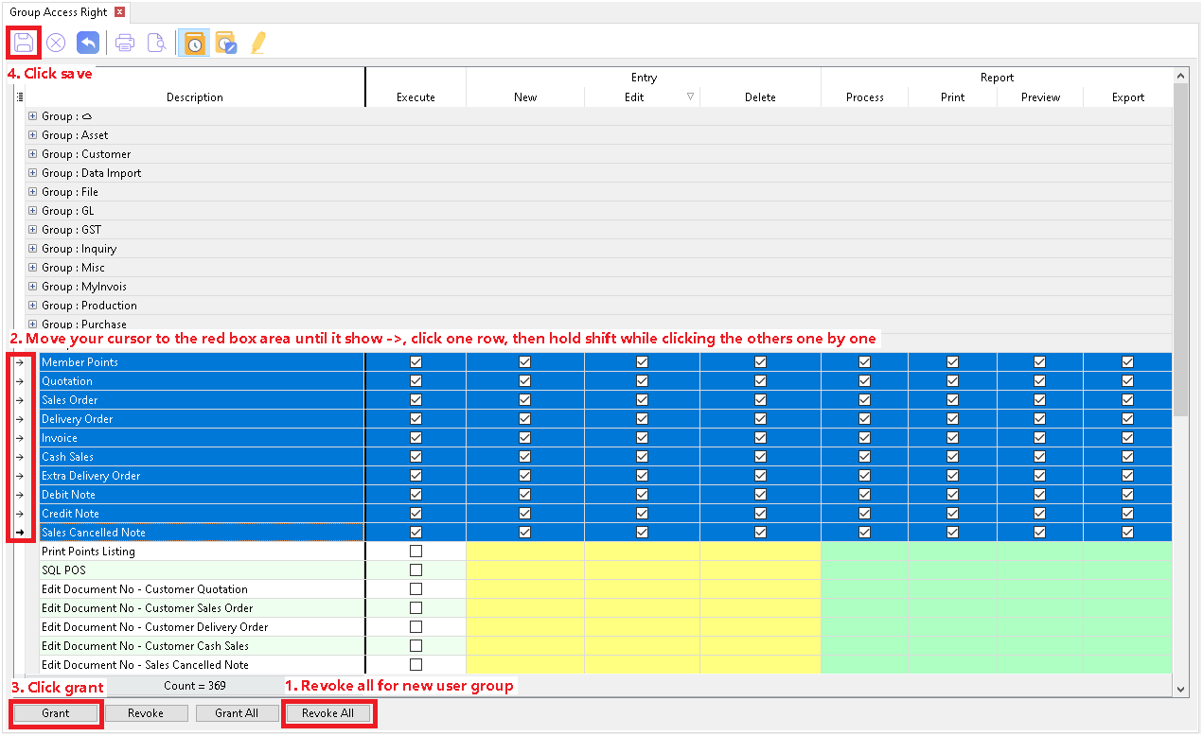Click the printer icon in toolbar
Viewport: 1203px width, 736px height.
(125, 43)
